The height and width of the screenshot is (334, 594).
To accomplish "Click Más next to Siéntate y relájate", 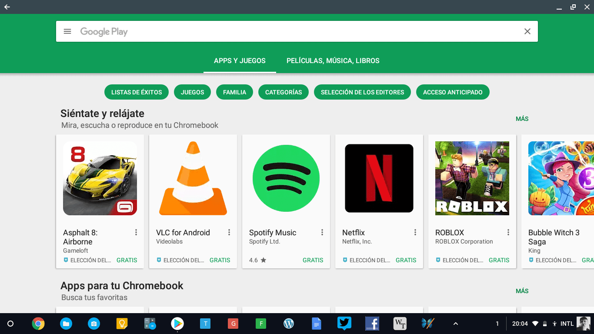I will [522, 119].
